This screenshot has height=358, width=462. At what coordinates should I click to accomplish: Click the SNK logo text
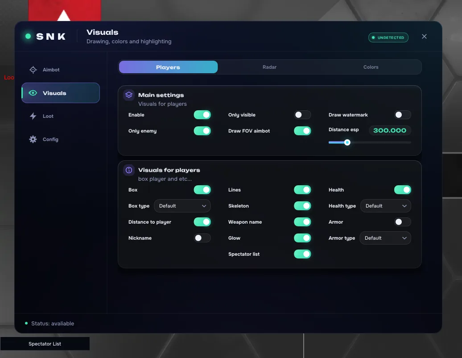point(51,36)
